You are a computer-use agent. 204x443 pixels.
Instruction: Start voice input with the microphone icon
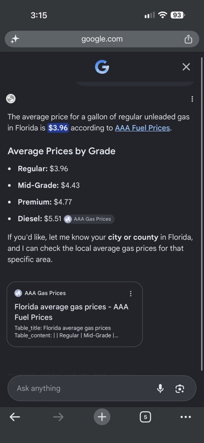click(160, 389)
